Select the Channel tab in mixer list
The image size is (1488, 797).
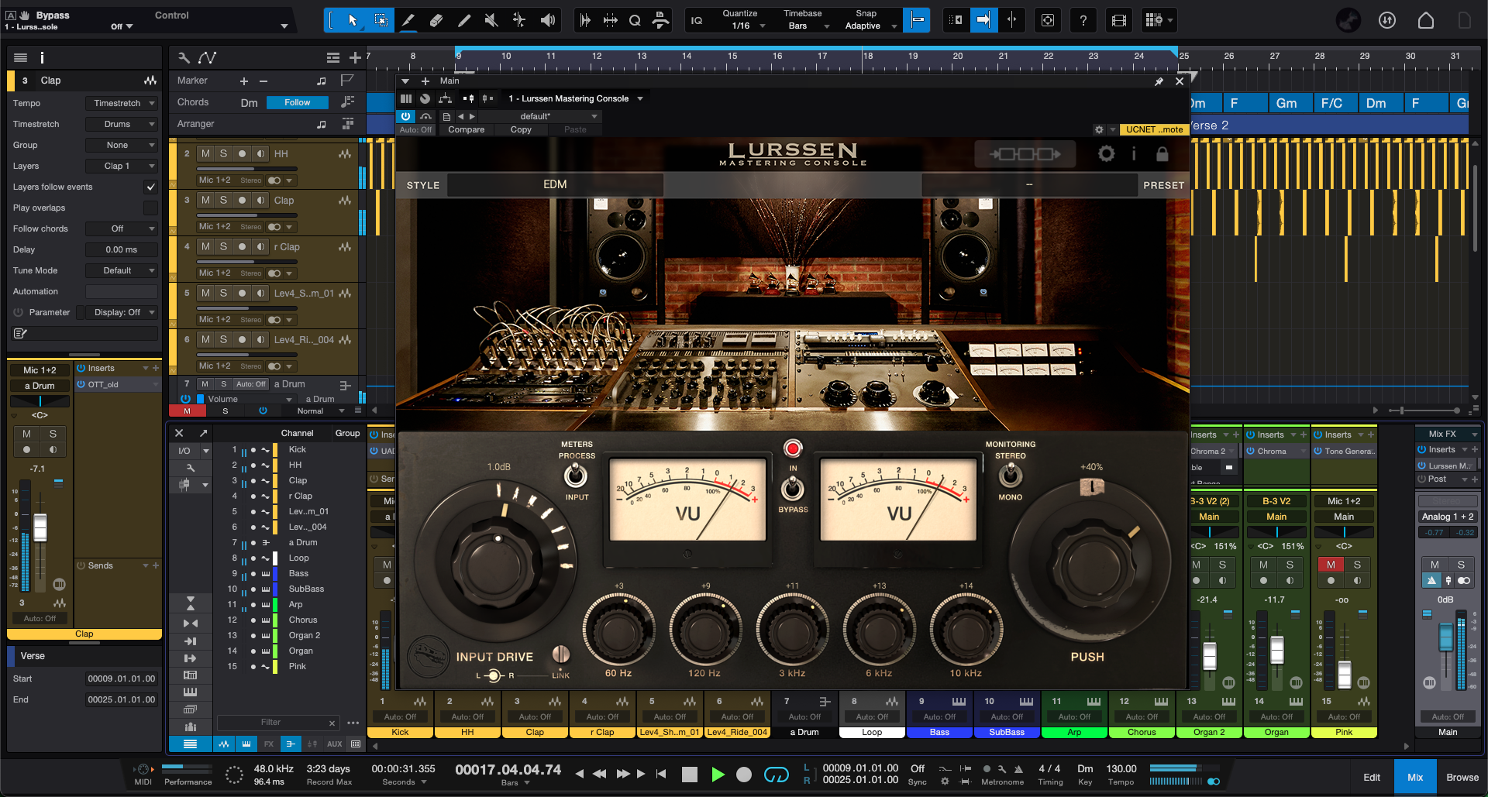(297, 433)
